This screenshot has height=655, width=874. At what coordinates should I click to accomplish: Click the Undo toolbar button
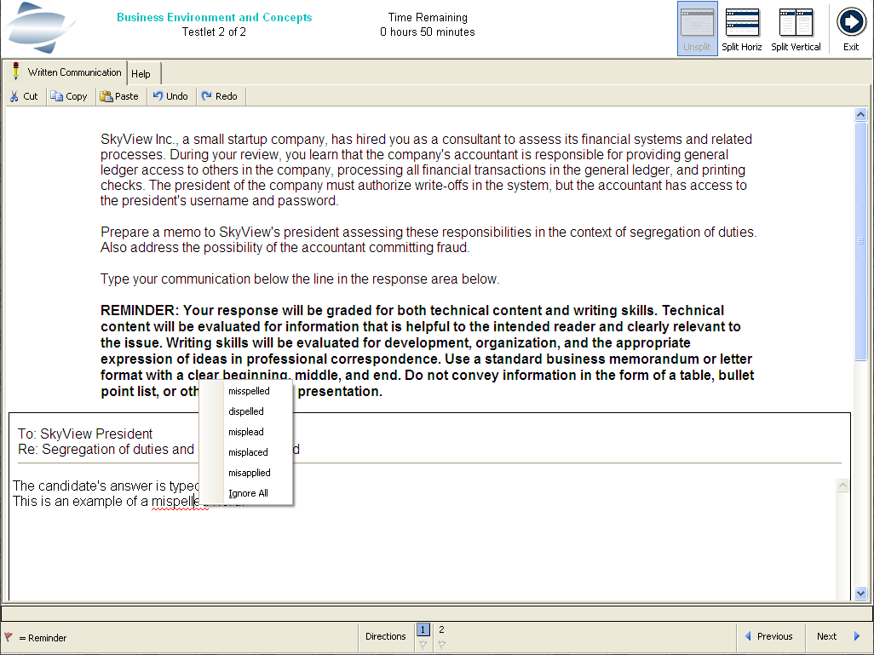point(170,96)
